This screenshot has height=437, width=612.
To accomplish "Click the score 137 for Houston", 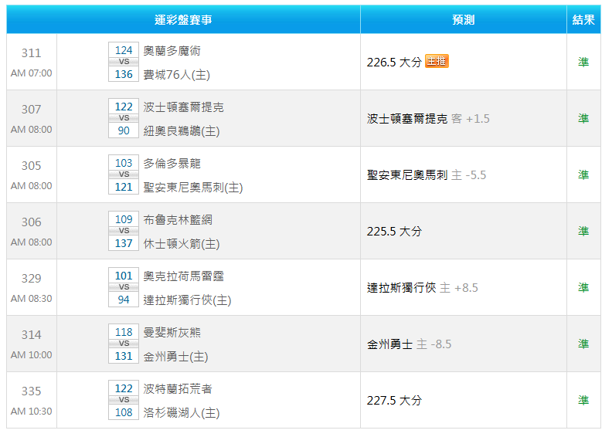I will 124,243.
